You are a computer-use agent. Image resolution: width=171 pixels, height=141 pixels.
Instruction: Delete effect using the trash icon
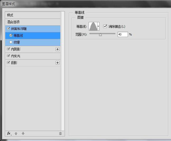click(60, 133)
